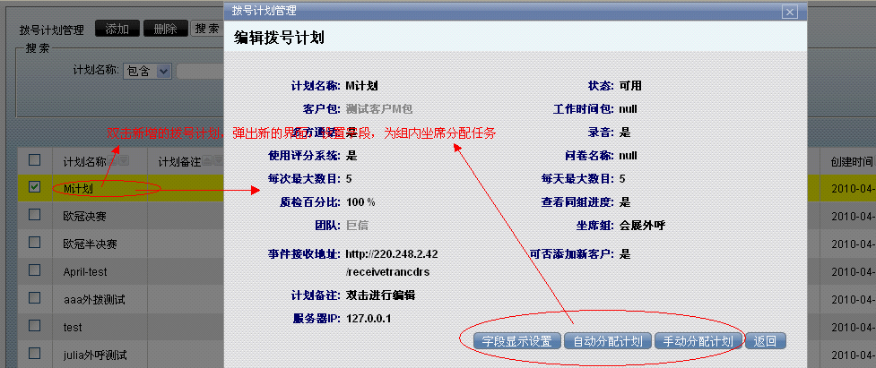Image resolution: width=876 pixels, height=368 pixels.
Task: Toggle the select-all checkbox in table header
Action: point(35,160)
